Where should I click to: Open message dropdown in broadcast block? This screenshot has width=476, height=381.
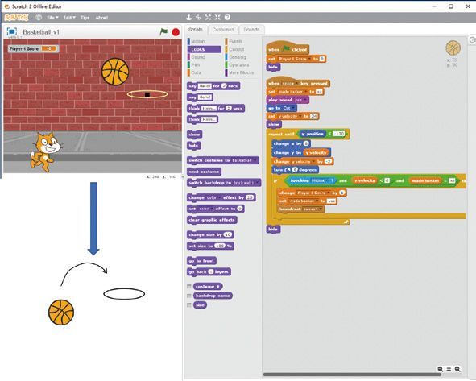pyautogui.click(x=321, y=209)
